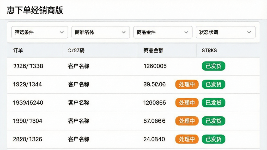Select order 2828/1326
Viewport: 267px width, 150px height.
(28, 139)
